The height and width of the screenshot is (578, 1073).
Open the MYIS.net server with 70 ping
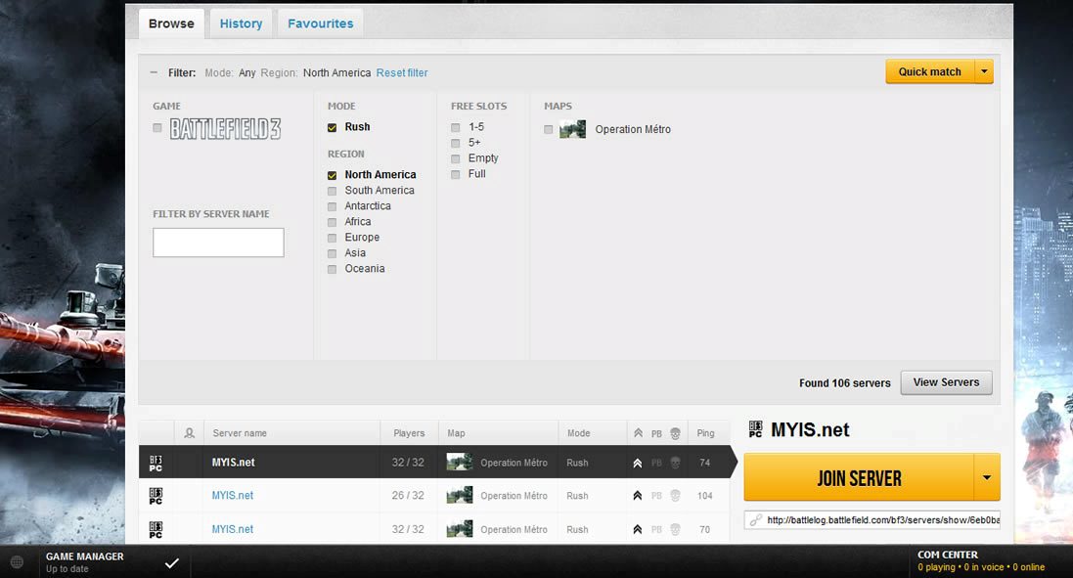point(232,529)
